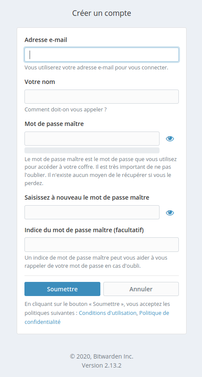Viewport: 202px width, 377px height.
Task: Click the 'Indice du mot de passe maître (facultatif)' label
Action: (84, 230)
